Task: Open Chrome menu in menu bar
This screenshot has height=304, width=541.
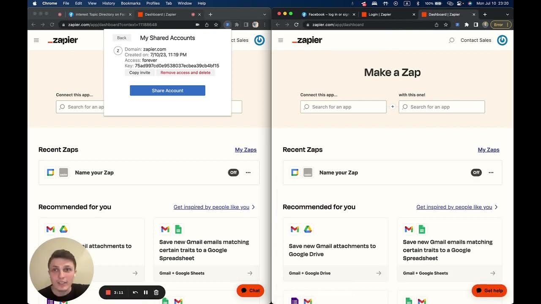Action: point(49,3)
